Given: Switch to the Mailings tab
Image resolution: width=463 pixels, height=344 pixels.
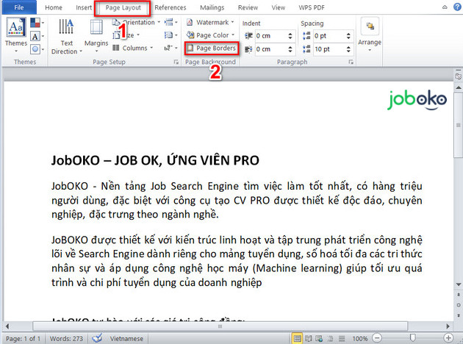Looking at the screenshot, I should click(x=212, y=7).
